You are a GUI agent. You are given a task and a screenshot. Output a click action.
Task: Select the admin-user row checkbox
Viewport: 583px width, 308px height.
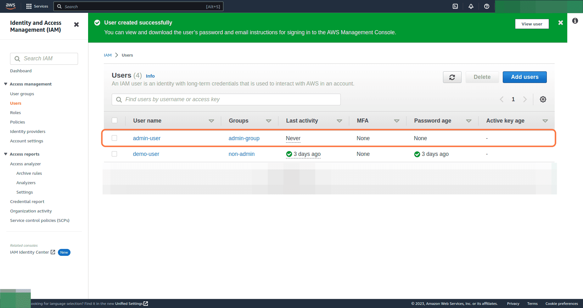click(x=115, y=138)
